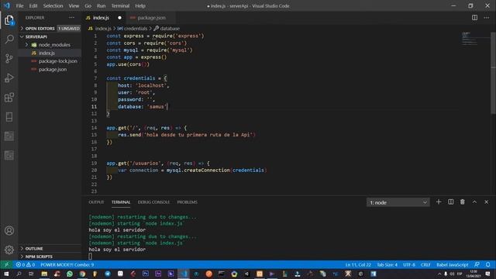Open WhatsApp from the taskbar
The width and height of the screenshot is (496, 279).
[x=70, y=274]
